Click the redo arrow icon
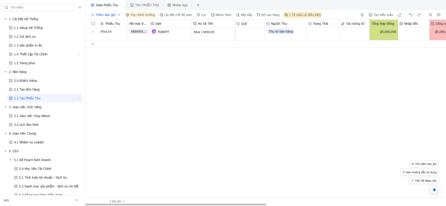Screen dimensions: 446x206 pyautogui.click(x=419, y=15)
